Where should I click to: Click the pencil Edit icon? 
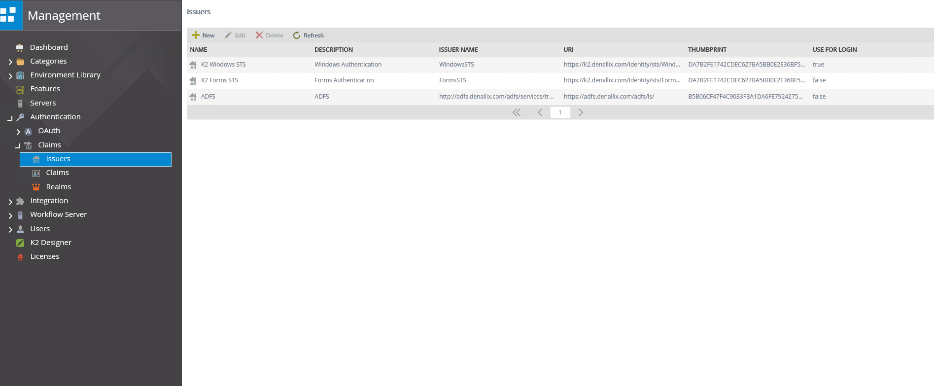click(x=228, y=35)
